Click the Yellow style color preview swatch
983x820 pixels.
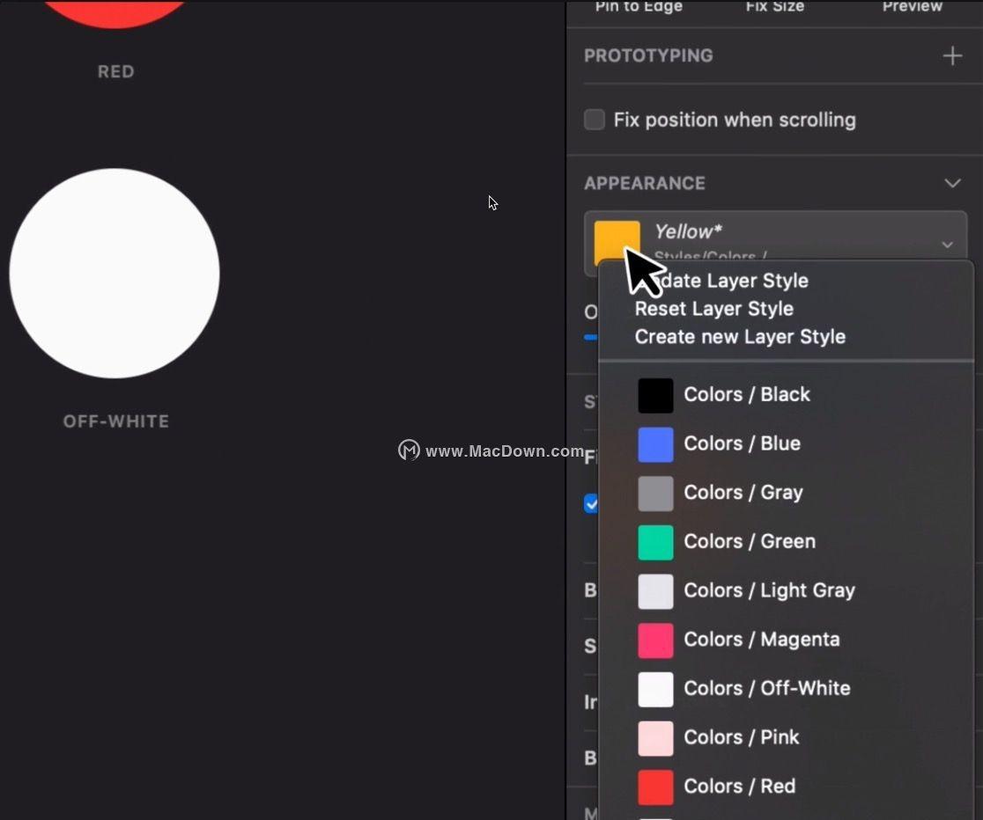point(617,241)
